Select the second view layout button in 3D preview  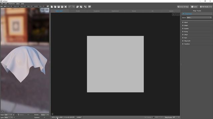[x=47, y=10]
